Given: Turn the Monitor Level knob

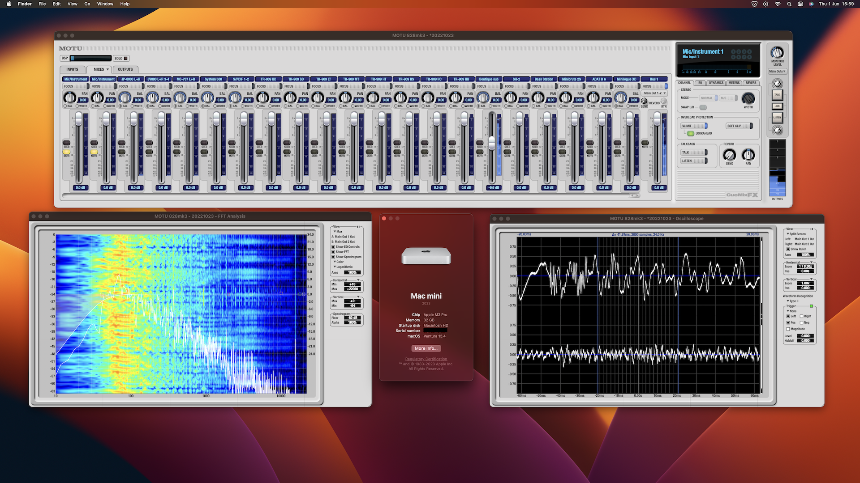Looking at the screenshot, I should [777, 53].
